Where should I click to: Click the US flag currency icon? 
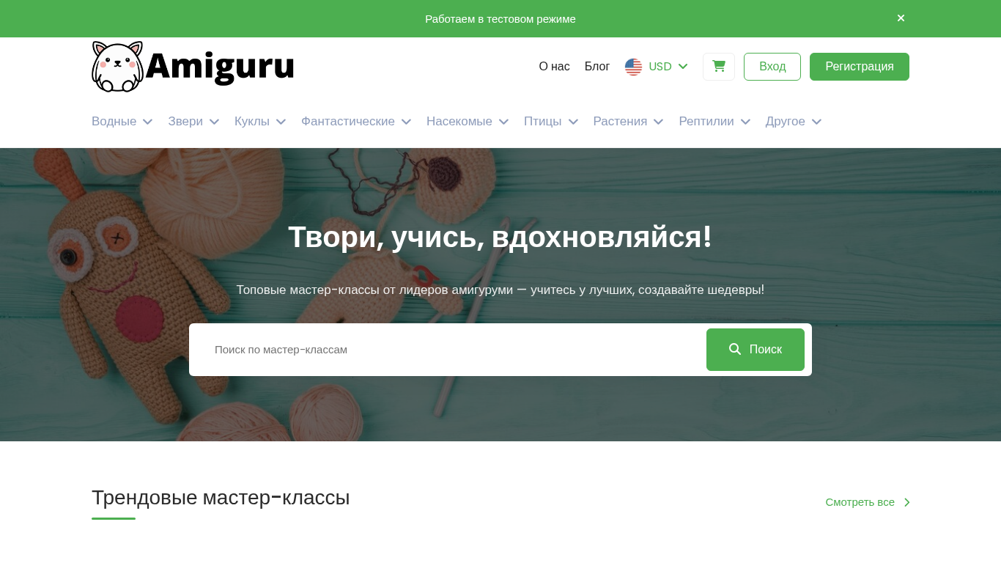(x=633, y=67)
